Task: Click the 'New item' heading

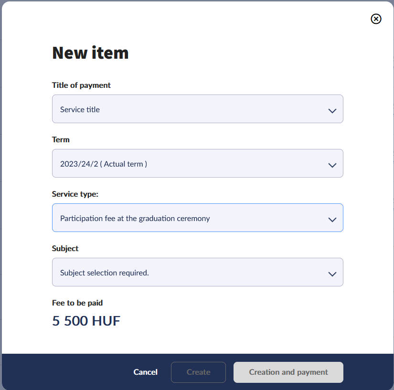Action: coord(90,53)
